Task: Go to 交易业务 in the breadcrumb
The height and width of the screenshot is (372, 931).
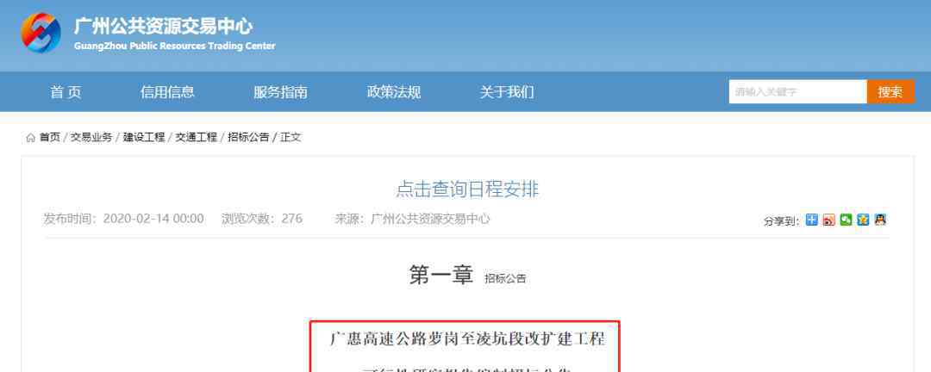Action: click(91, 138)
